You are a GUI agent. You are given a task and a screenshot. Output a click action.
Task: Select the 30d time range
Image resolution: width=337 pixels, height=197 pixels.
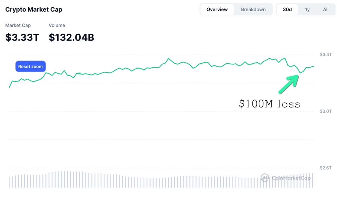[x=287, y=9]
